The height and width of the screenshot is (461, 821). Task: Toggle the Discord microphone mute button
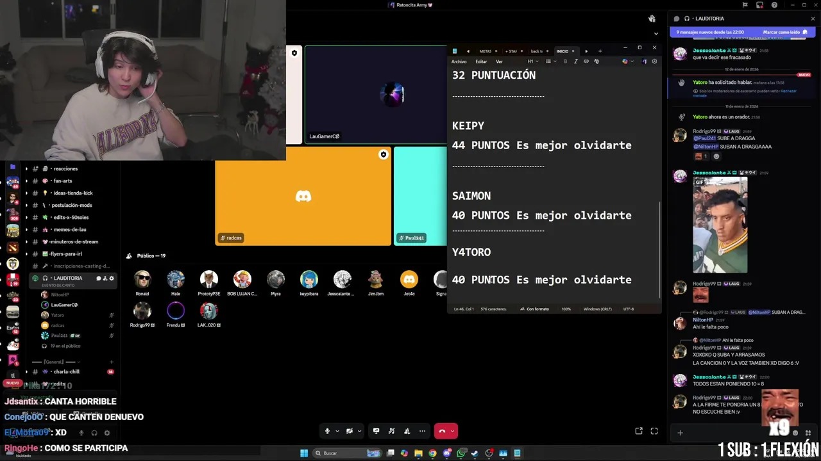click(x=327, y=431)
